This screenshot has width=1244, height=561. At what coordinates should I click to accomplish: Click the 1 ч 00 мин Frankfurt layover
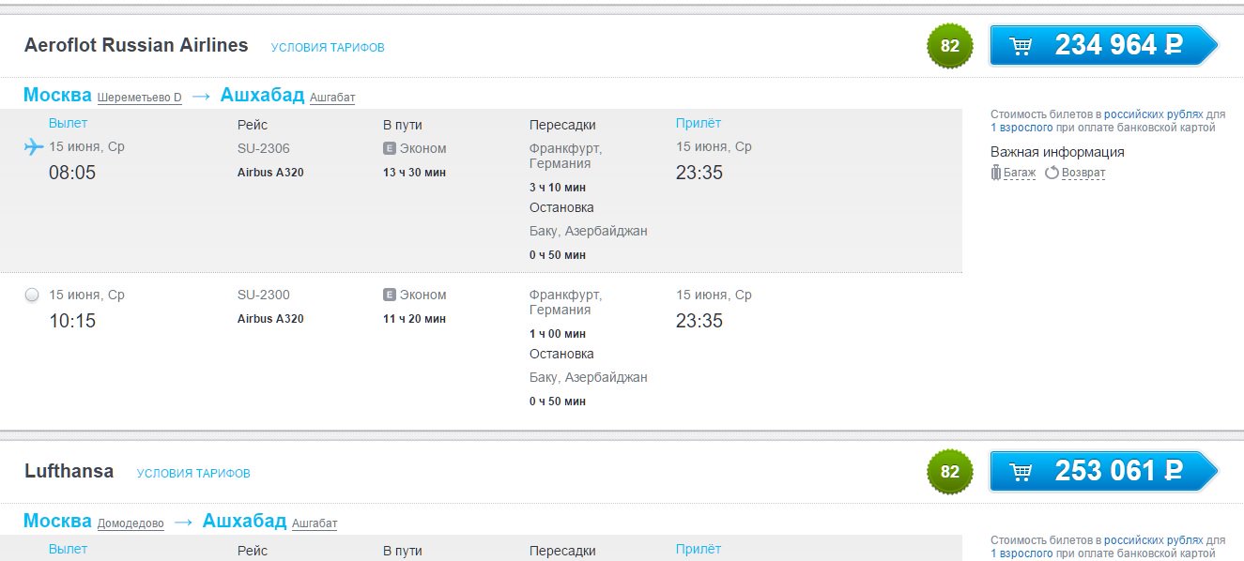point(558,334)
